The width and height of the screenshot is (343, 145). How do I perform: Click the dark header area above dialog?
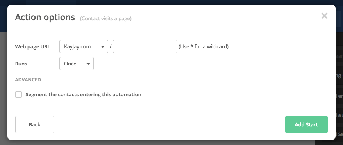[171, 2]
